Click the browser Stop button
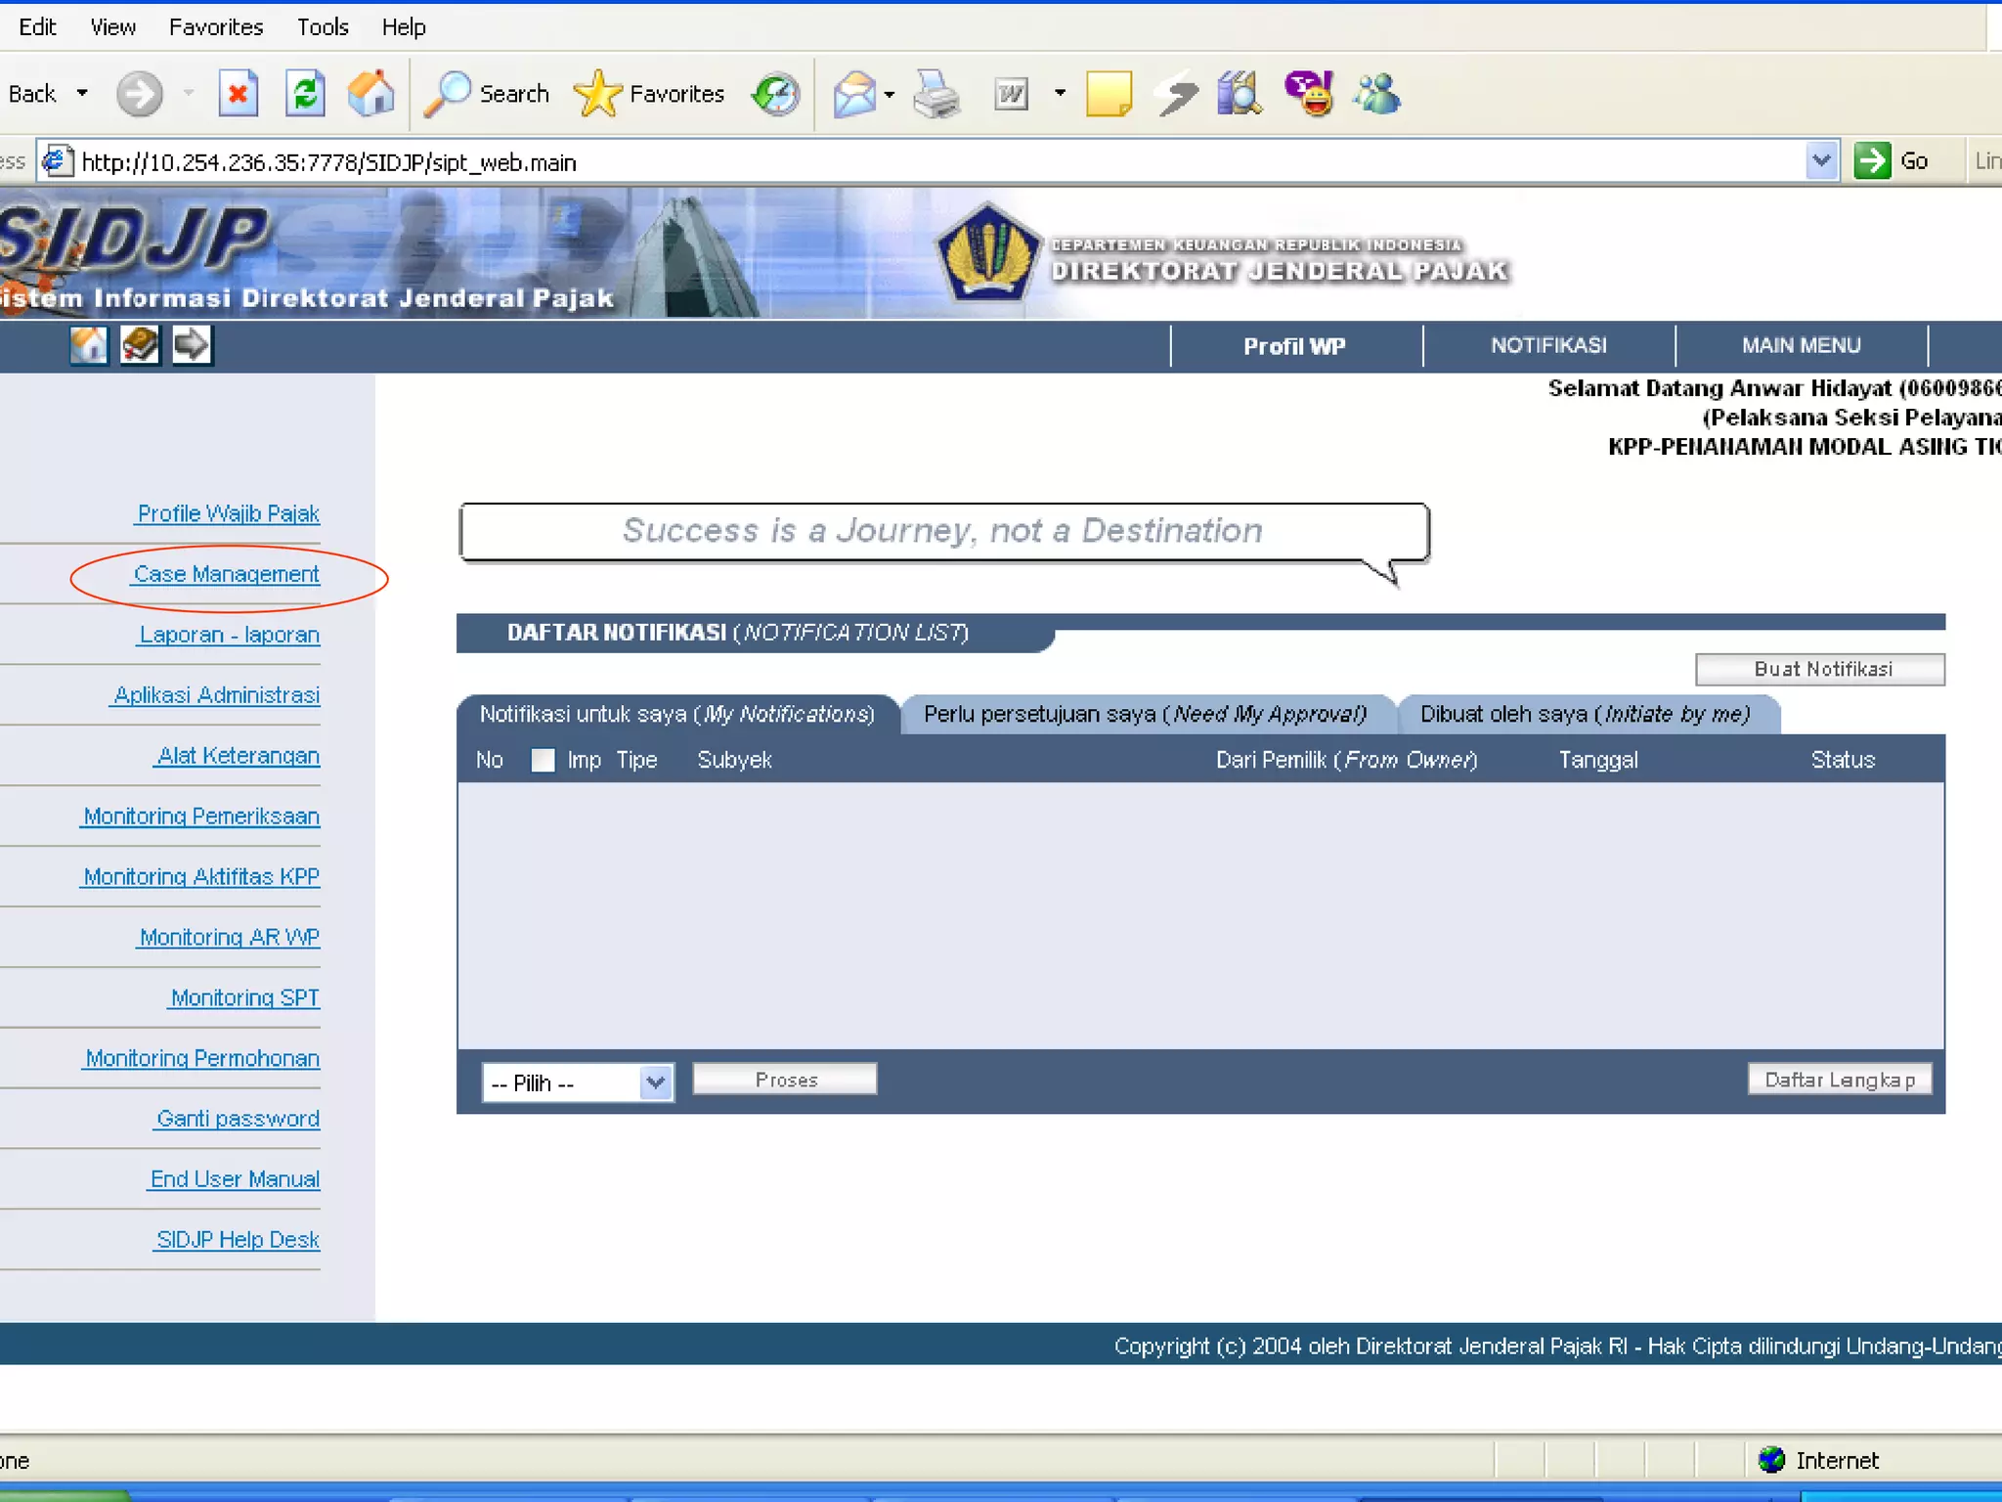This screenshot has height=1502, width=2002. [238, 95]
